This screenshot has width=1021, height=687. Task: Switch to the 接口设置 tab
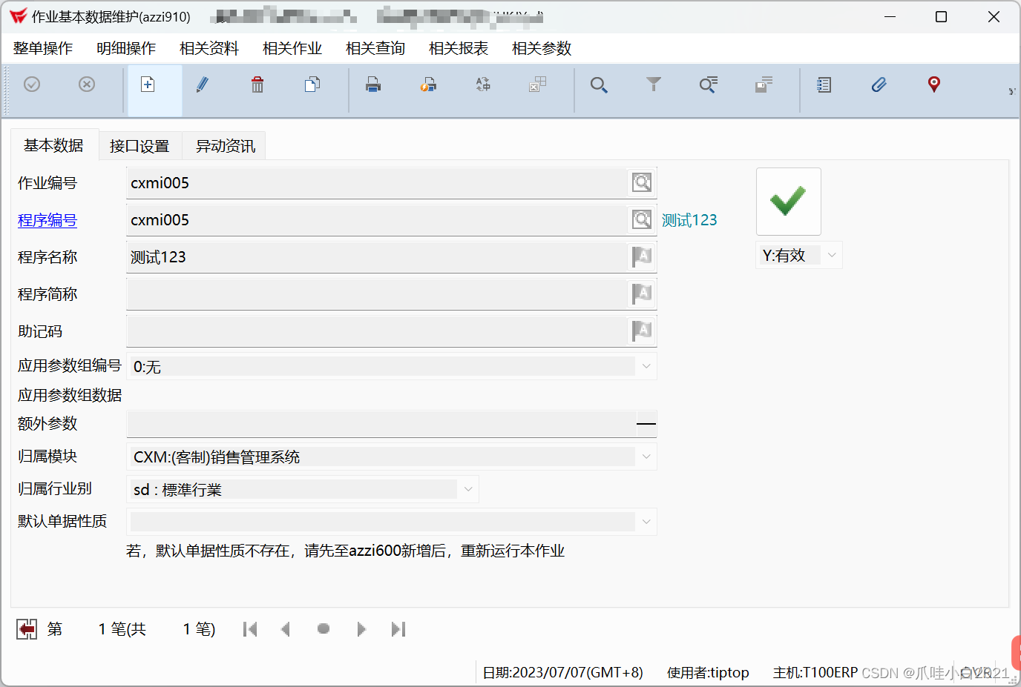[x=139, y=146]
